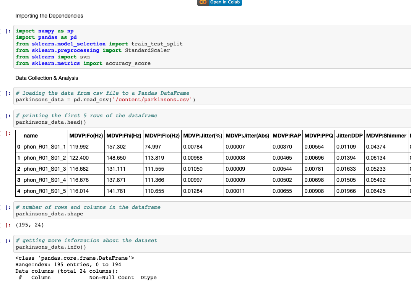Viewport: 411px width, 283px height.
Task: Click the parkinsons_data.info() code cell
Action: point(212,244)
